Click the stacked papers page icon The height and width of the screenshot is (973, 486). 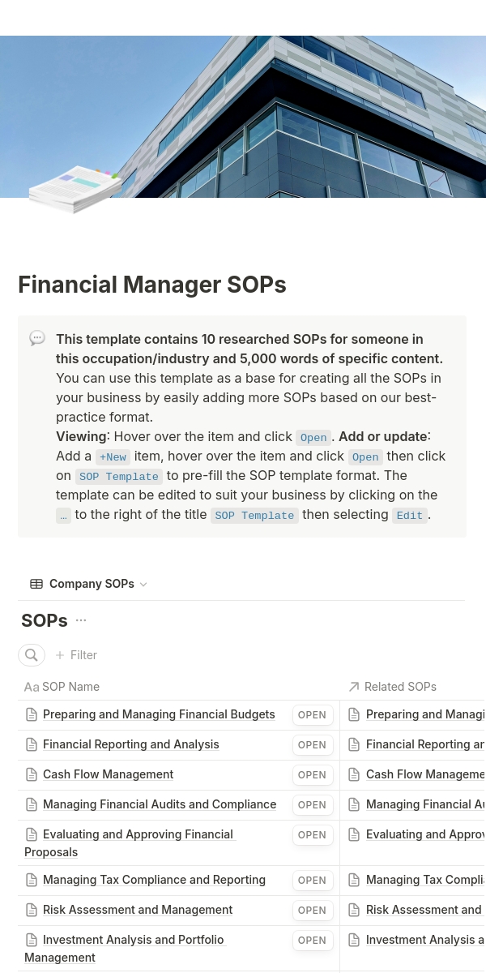click(75, 189)
